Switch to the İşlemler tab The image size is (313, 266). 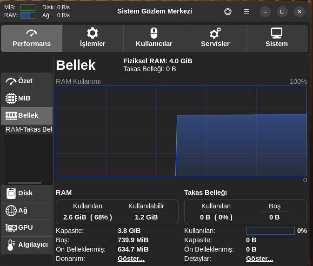[93, 38]
